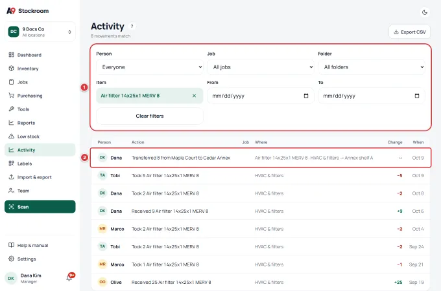The height and width of the screenshot is (291, 441).
Task: Go to the Reports page
Action: tap(40, 122)
